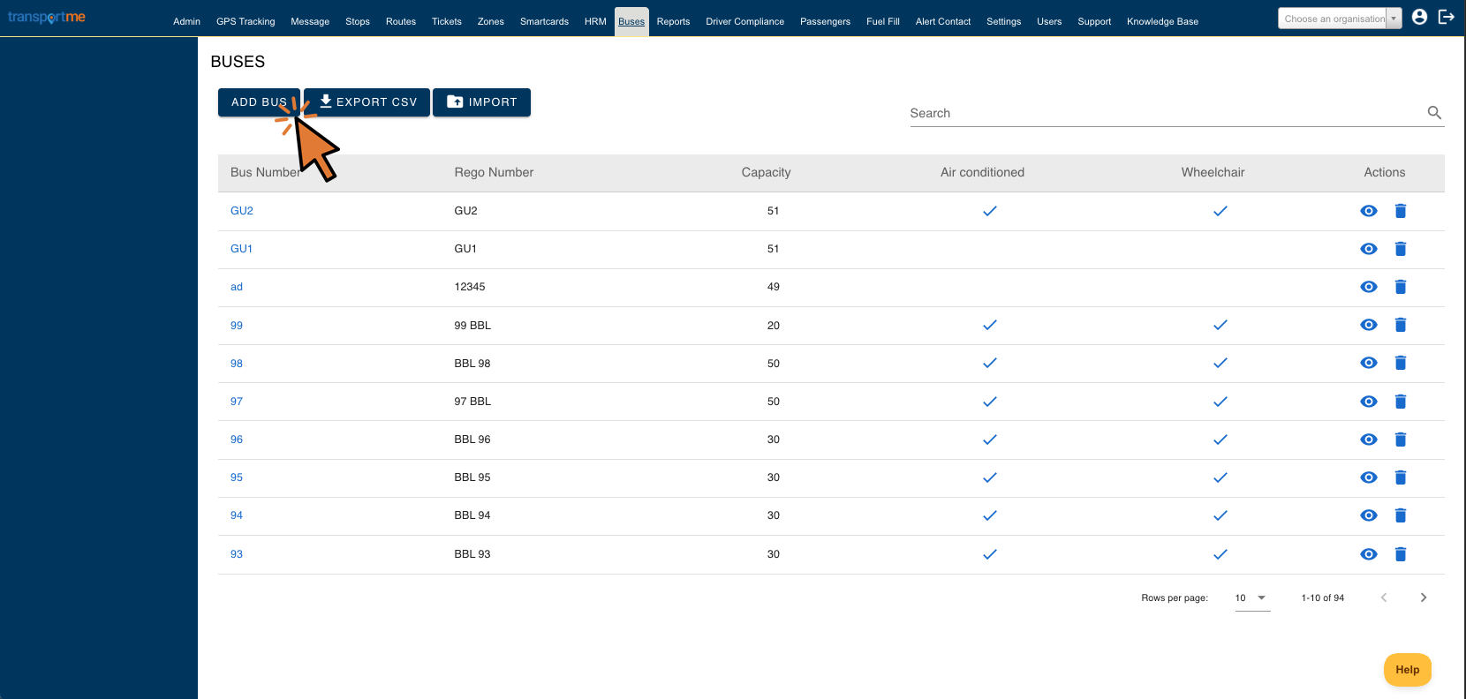Image resolution: width=1466 pixels, height=699 pixels.
Task: Sort by Rego Number column header
Action: coord(494,172)
